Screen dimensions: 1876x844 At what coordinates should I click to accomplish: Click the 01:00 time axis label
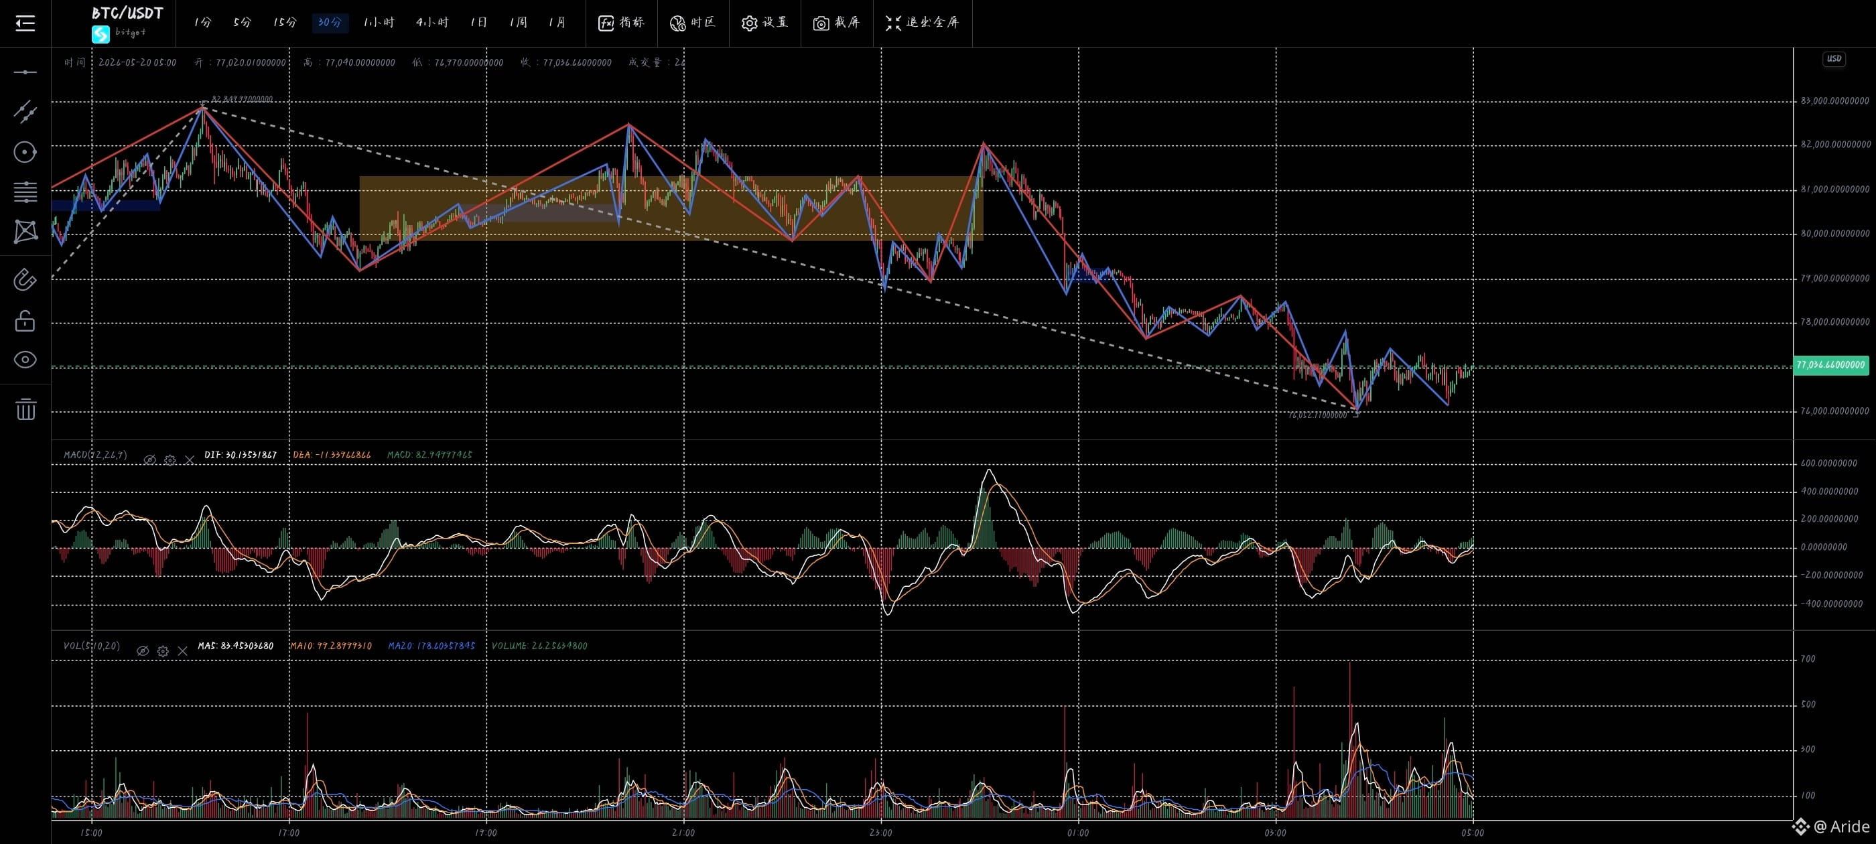(1078, 833)
